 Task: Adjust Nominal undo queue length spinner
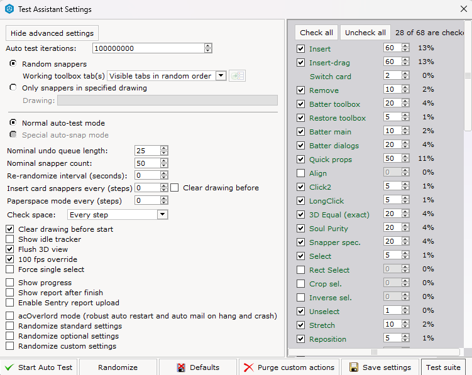[x=164, y=151]
